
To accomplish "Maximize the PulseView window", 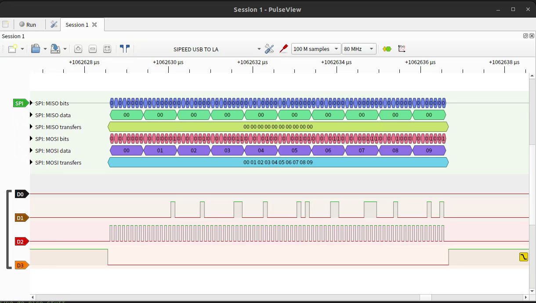I will pyautogui.click(x=513, y=9).
